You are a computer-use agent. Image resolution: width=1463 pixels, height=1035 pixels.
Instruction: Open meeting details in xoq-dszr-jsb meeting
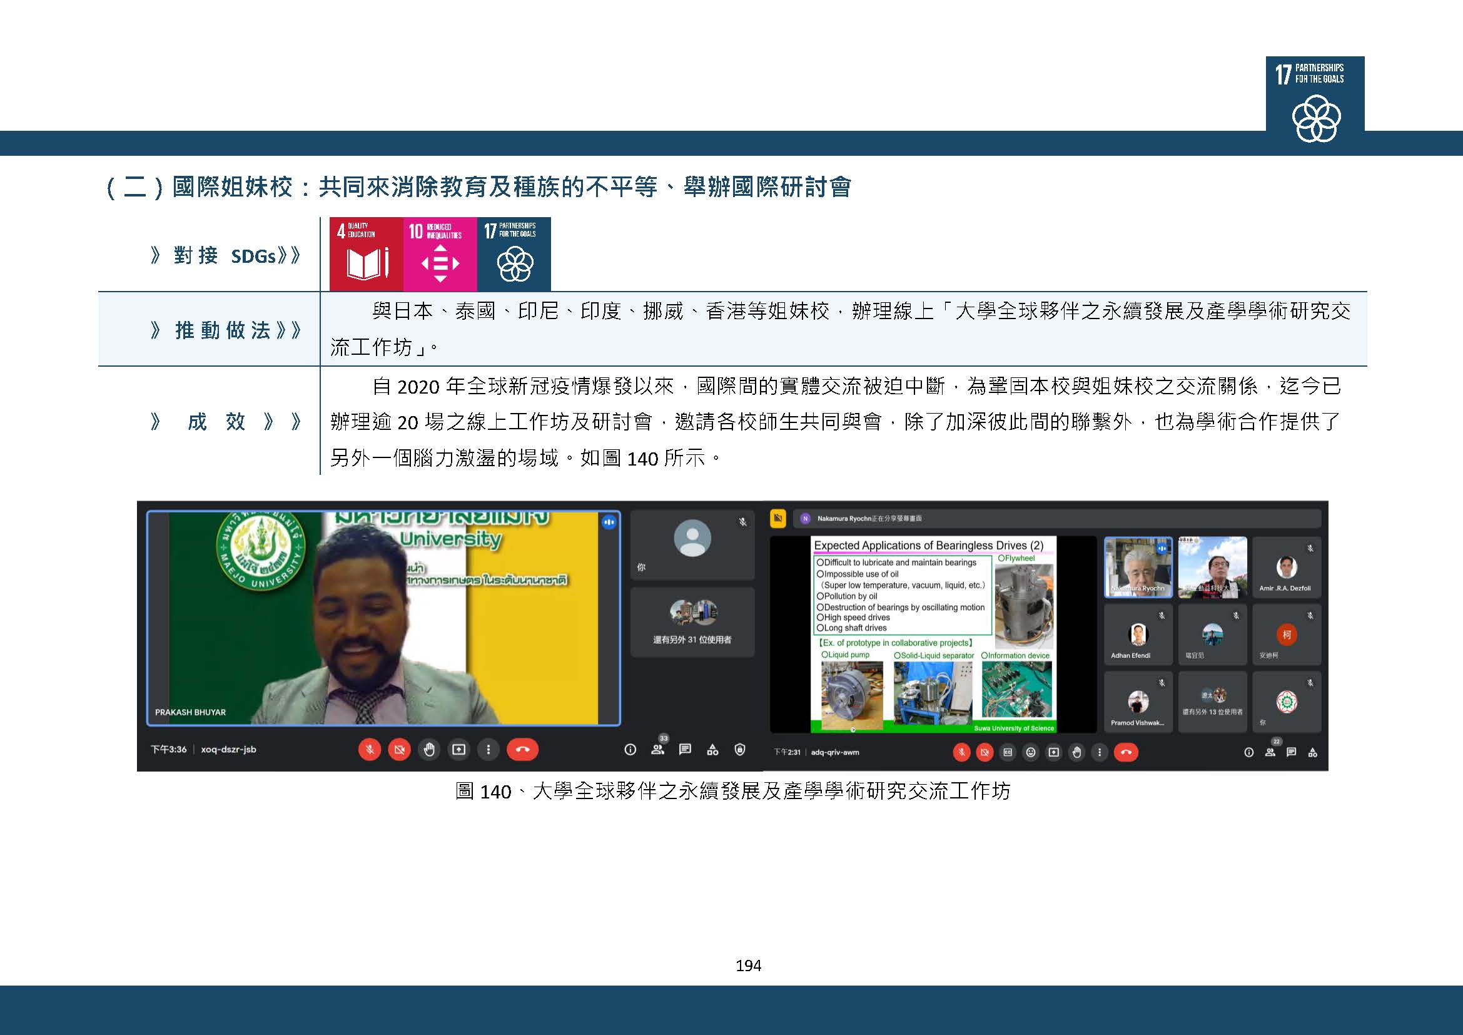(x=630, y=750)
